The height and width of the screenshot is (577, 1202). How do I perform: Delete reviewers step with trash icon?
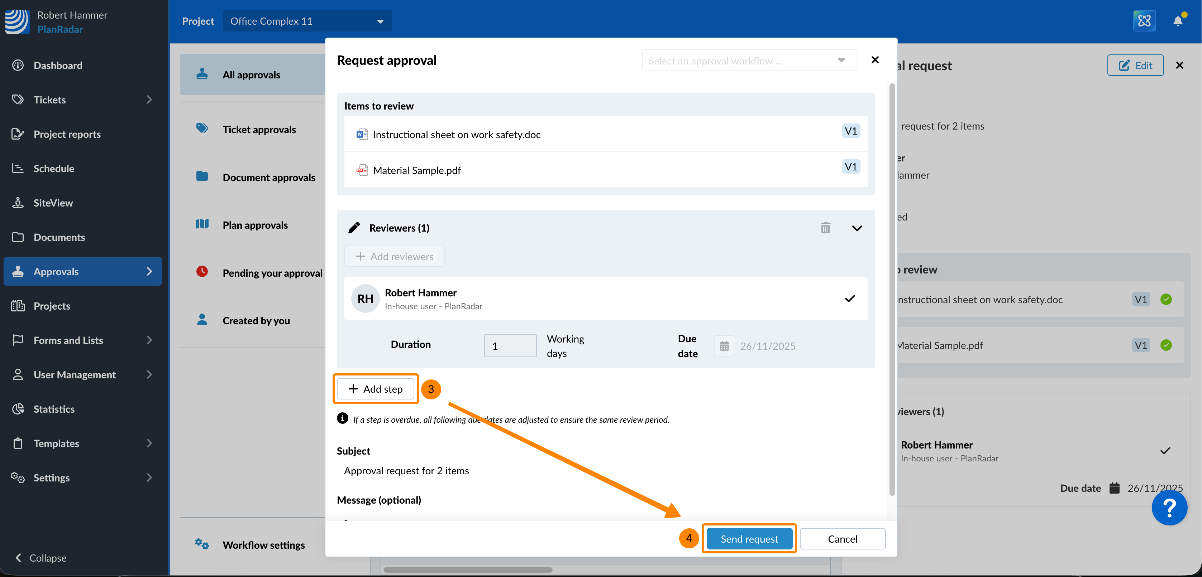825,228
